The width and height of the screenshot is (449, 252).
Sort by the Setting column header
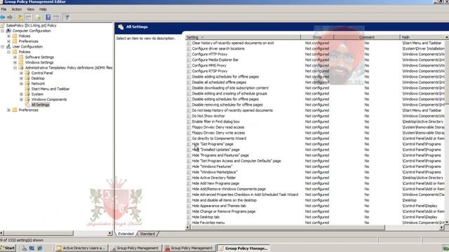(x=243, y=37)
